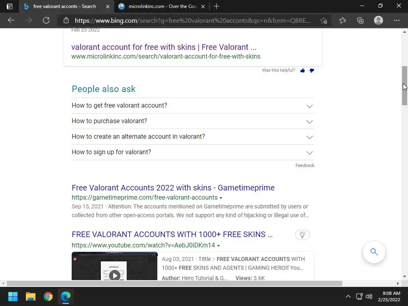Open the Favorites list icon
The width and height of the screenshot is (408, 306).
point(343,20)
